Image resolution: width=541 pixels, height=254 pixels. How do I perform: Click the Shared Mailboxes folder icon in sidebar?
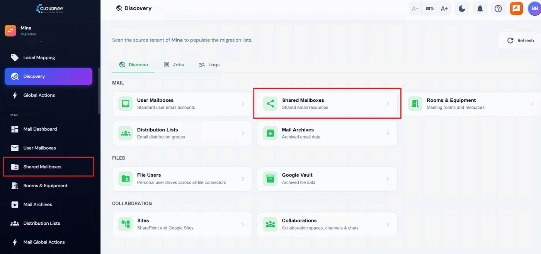(15, 167)
